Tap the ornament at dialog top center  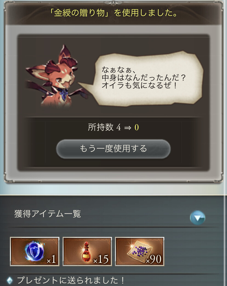pos(113,2)
